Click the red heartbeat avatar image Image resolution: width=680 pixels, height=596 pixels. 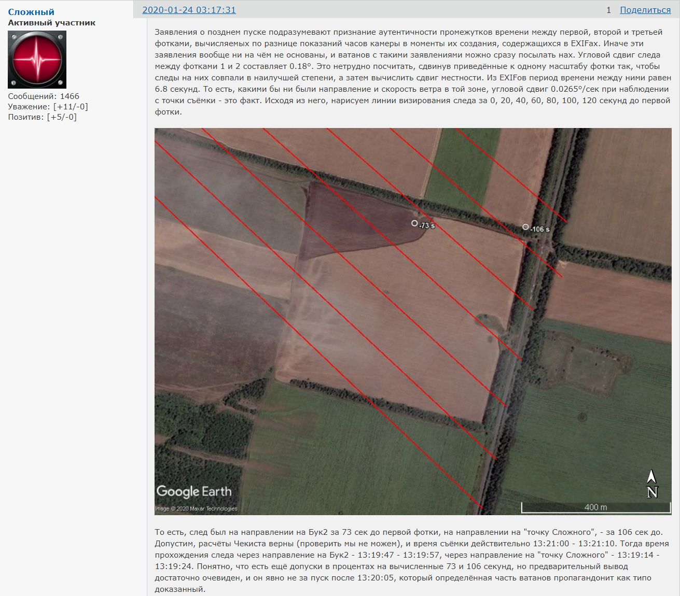(37, 60)
